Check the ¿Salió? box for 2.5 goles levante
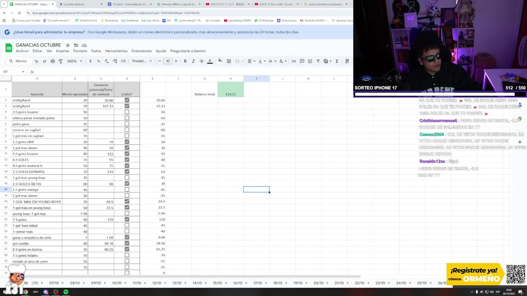The width and height of the screenshot is (527, 296). [x=127, y=112]
